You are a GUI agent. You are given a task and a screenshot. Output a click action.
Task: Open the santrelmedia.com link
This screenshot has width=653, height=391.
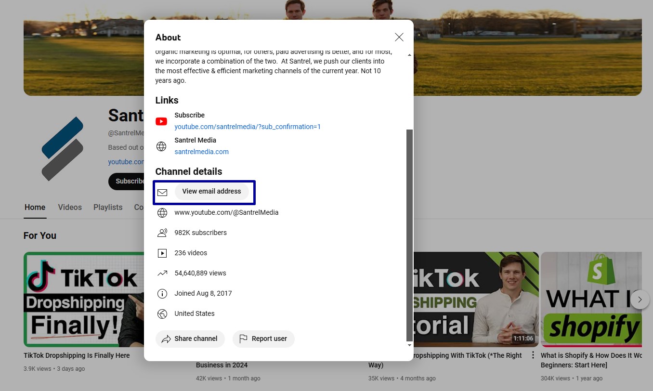[x=201, y=152]
